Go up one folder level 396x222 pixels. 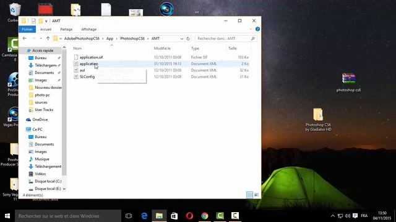48,38
